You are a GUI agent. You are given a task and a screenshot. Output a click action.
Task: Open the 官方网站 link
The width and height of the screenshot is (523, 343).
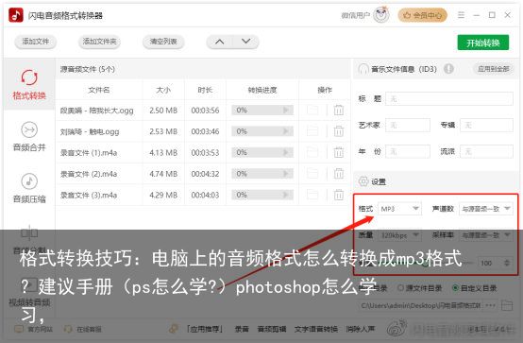(34, 330)
